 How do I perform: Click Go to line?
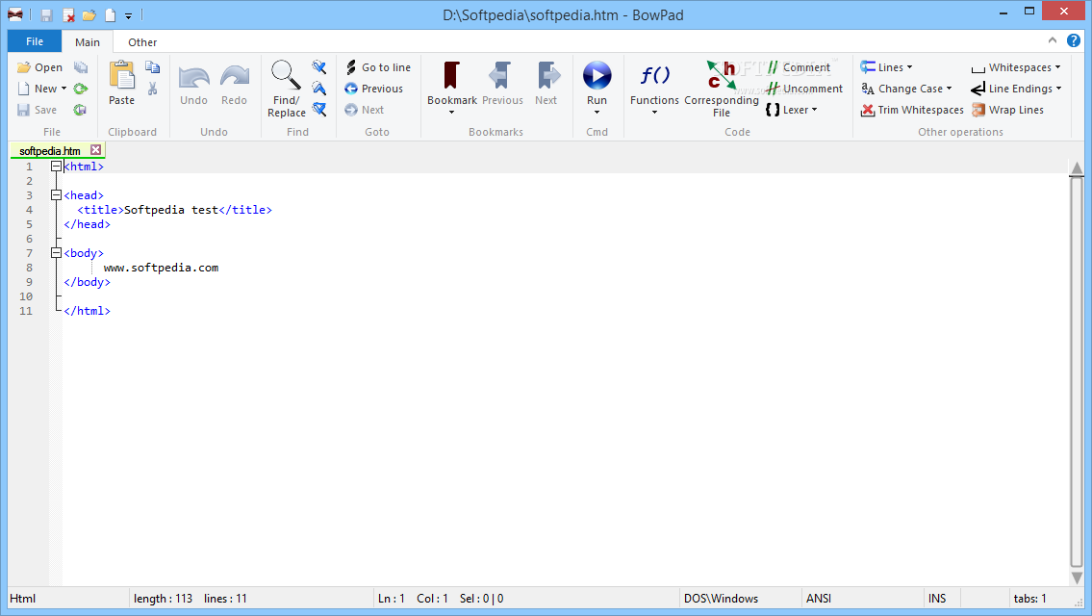click(377, 67)
